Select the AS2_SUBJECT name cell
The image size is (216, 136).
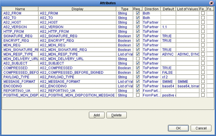(x=20, y=63)
